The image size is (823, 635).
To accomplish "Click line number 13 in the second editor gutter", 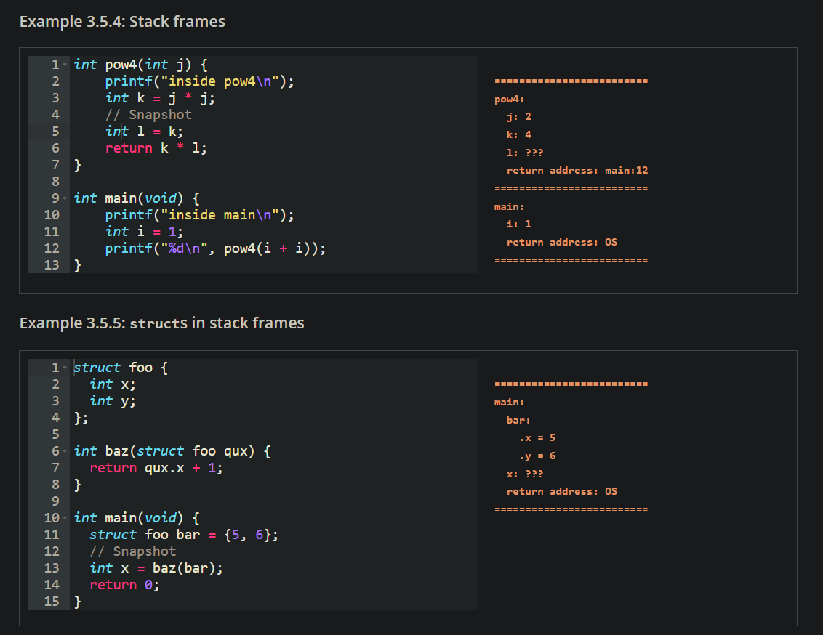I will point(51,568).
